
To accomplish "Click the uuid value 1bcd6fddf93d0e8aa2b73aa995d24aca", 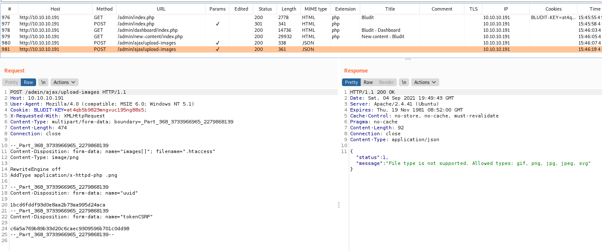I will coord(57,205).
